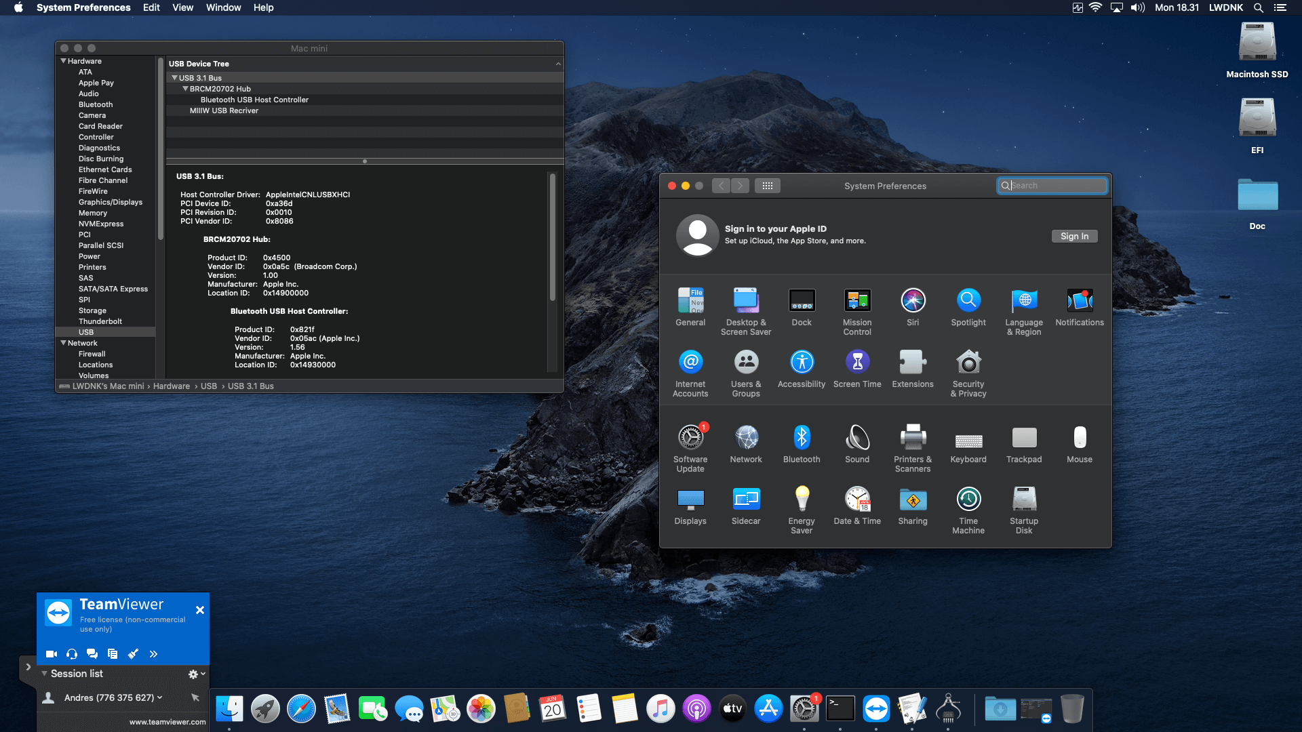
Task: Open Network preferences pane
Action: [746, 444]
